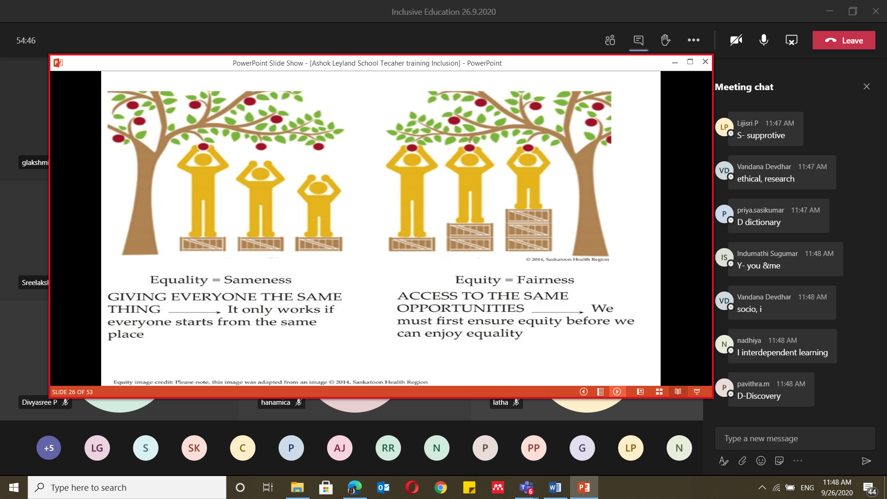This screenshot has height=499, width=887.
Task: Advance to next slide in slide show
Action: pos(617,392)
